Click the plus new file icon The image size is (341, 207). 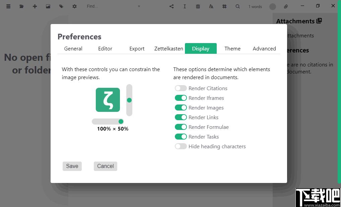pos(35,6)
